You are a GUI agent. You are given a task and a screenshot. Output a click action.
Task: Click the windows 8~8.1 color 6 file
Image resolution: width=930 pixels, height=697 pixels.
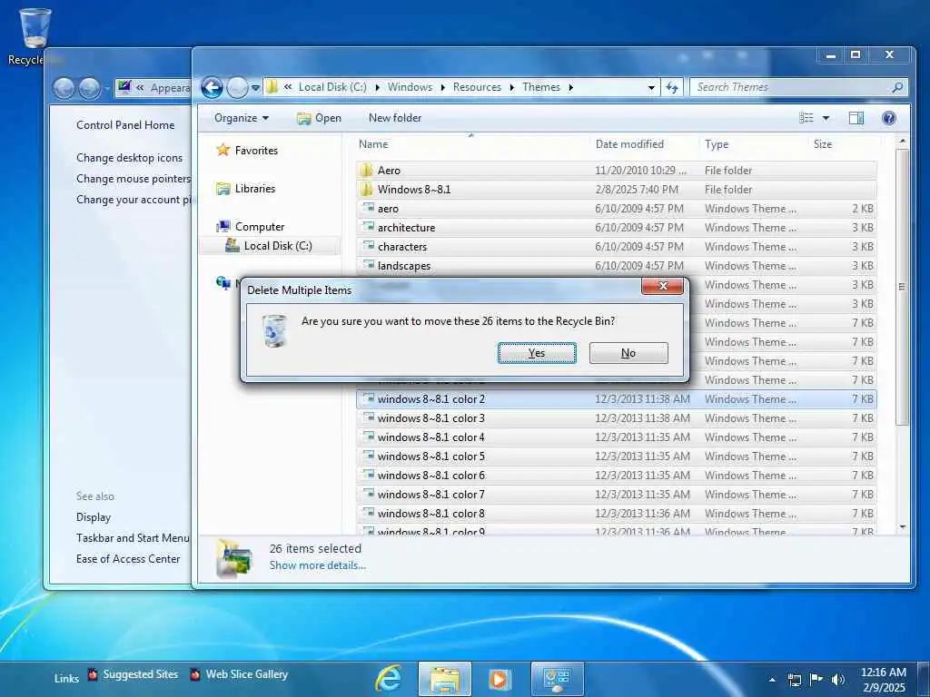tap(617, 475)
